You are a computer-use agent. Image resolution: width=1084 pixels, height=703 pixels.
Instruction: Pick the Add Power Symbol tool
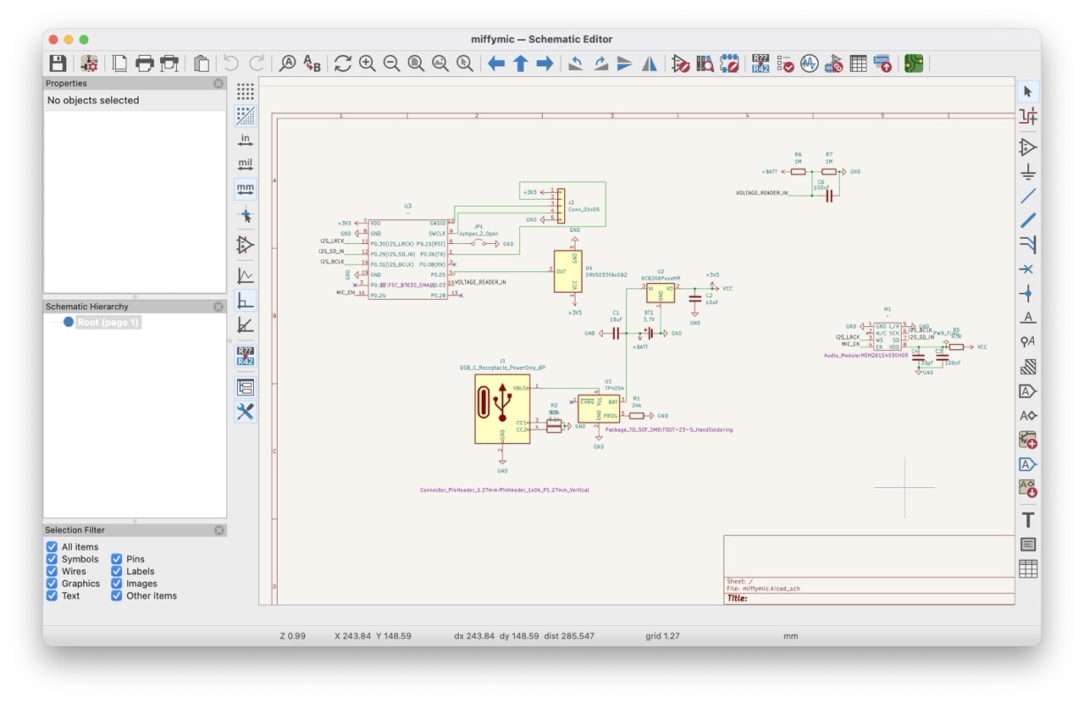pos(1027,172)
